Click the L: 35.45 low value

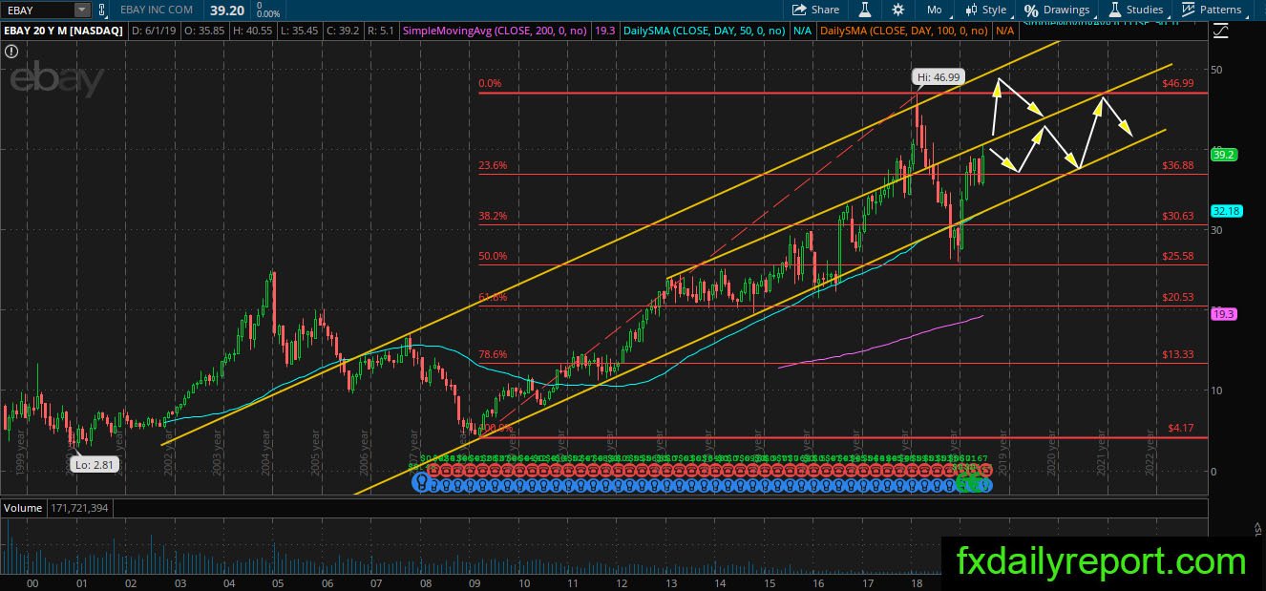302,31
